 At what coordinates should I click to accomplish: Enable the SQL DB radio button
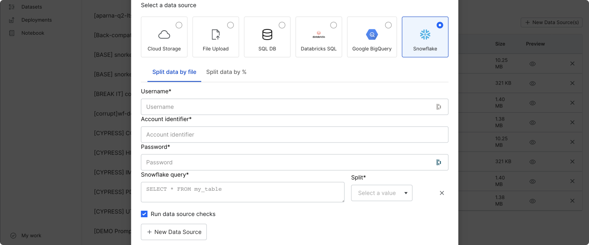282,25
